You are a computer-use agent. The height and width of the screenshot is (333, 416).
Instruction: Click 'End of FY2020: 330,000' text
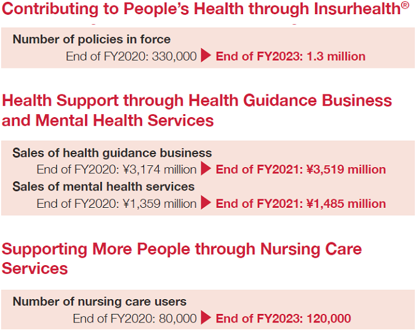[x=131, y=56]
